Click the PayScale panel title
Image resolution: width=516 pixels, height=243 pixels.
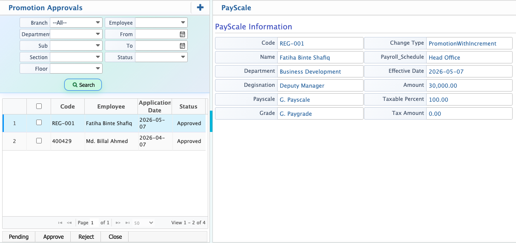236,8
